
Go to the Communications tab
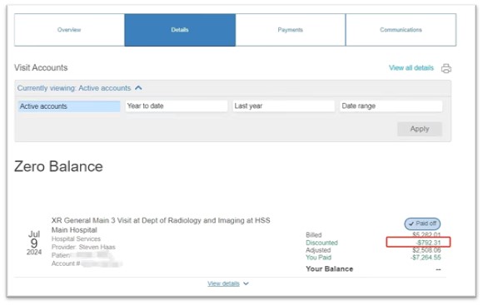(x=401, y=30)
